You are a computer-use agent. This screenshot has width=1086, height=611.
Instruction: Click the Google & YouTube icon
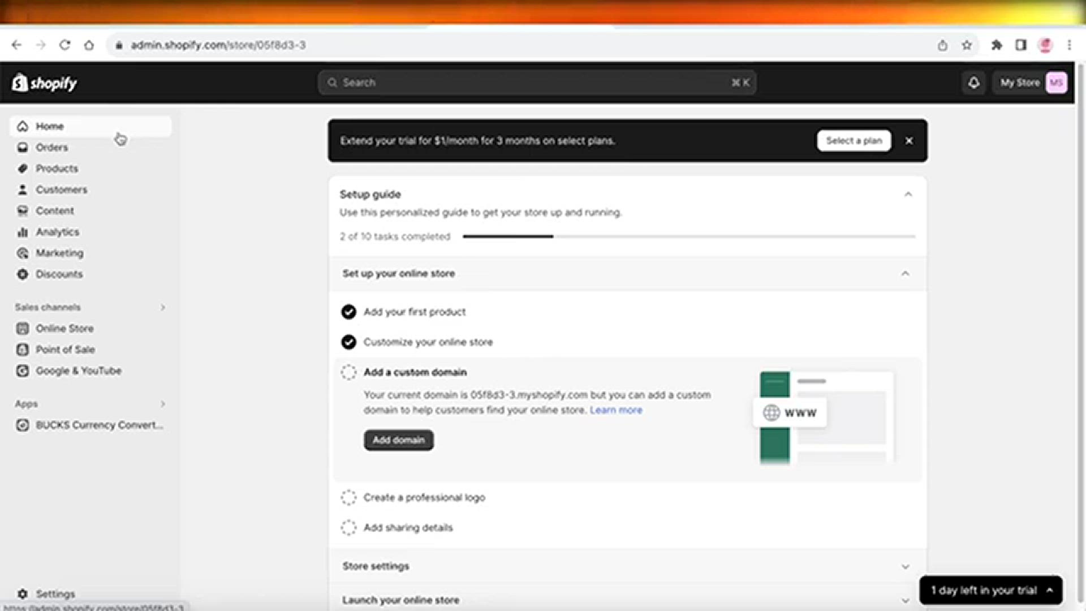(x=23, y=371)
